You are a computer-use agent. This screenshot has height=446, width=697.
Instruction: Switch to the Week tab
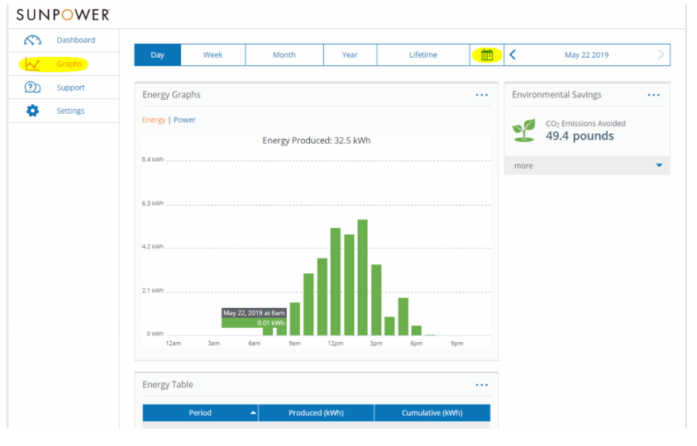tap(212, 55)
